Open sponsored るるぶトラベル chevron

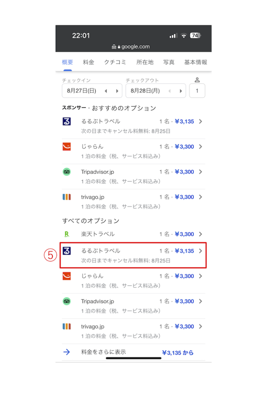point(200,121)
